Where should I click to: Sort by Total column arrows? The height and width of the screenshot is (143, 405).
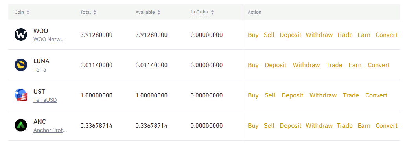pyautogui.click(x=95, y=12)
